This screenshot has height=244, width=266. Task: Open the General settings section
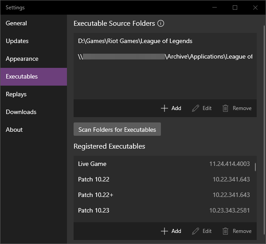click(34, 23)
